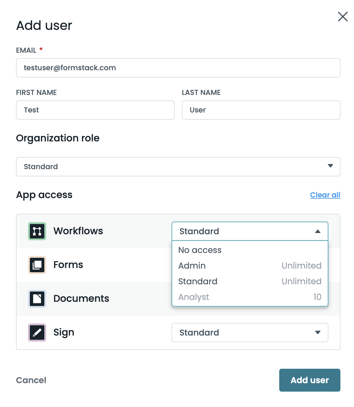Expand the Sign access dropdown
Image resolution: width=354 pixels, height=407 pixels.
pos(250,333)
